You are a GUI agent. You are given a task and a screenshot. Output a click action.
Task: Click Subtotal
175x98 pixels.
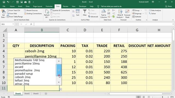(x=137, y=17)
